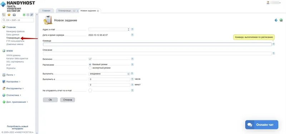Select экспертный режим radio option
Viewport: 286px width, 134px height.
(90, 68)
